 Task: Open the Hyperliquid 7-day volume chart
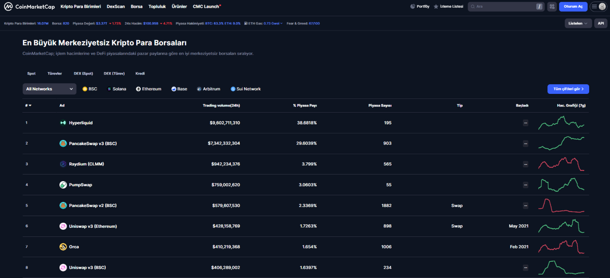(x=562, y=123)
